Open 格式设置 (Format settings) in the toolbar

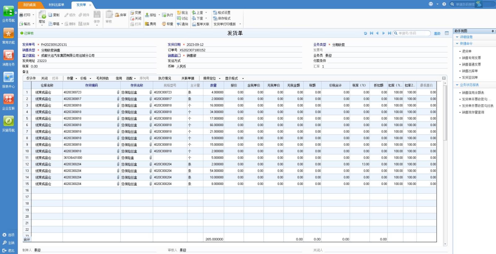222,13
